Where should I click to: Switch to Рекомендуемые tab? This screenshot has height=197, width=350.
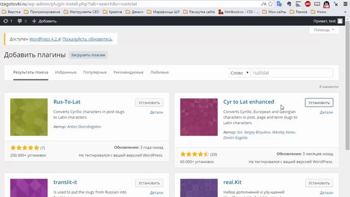129,72
